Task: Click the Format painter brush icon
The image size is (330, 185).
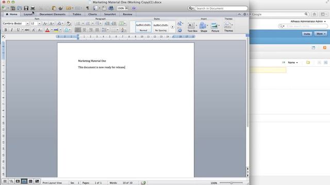Action: pos(61,8)
